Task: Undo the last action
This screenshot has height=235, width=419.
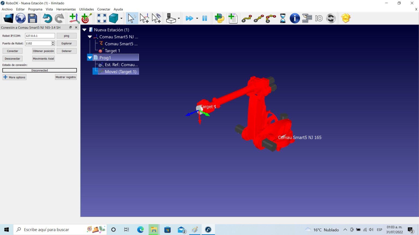Action: click(x=47, y=18)
